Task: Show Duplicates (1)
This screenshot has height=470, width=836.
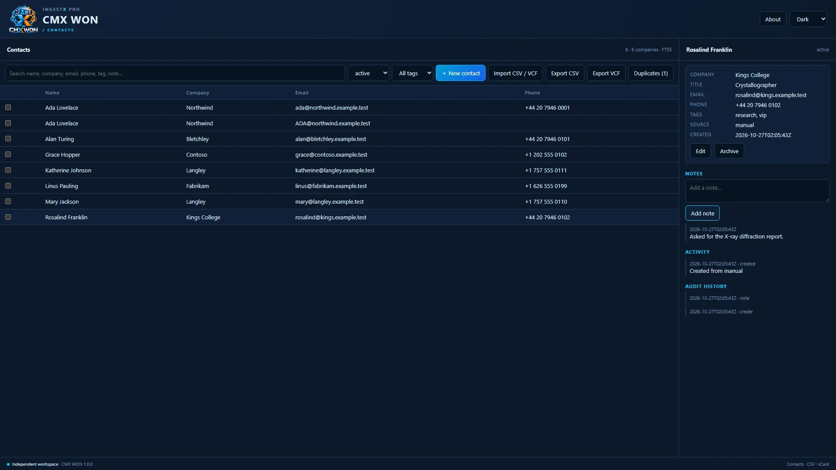Action: click(651, 73)
